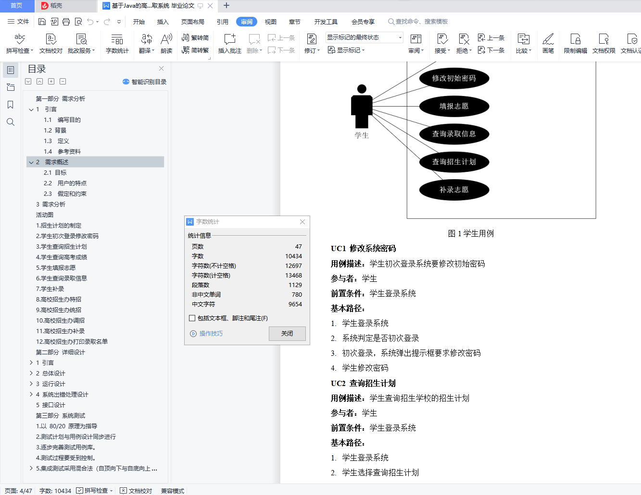Screen dimensions: 641x495
Task: Click the 拒绝 reject change icon
Action: 464,39
